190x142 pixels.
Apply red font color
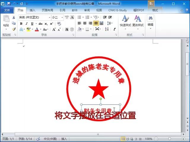[37, 29]
